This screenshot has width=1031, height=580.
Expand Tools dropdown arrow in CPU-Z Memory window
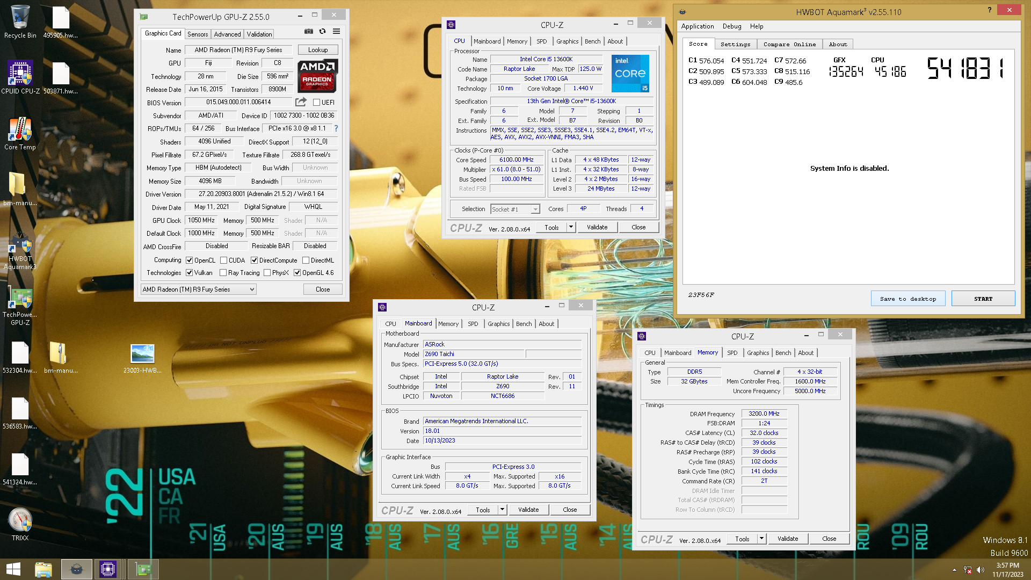click(x=761, y=539)
